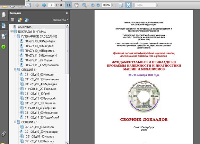Click the zoom value field 50,2%
This screenshot has width=200, height=144.
pos(107,5)
